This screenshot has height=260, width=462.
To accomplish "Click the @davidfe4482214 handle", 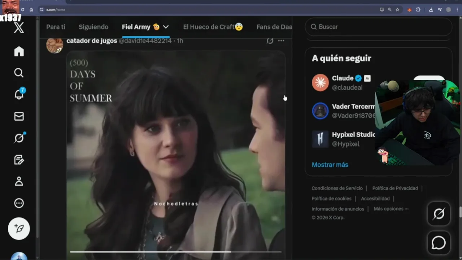I will (145, 41).
